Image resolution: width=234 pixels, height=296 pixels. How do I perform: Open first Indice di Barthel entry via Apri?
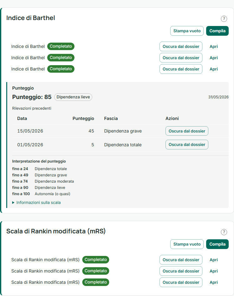coord(214,46)
